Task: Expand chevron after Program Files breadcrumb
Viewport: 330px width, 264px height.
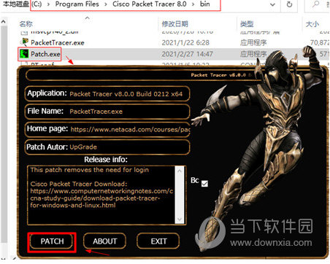Action: (106, 4)
